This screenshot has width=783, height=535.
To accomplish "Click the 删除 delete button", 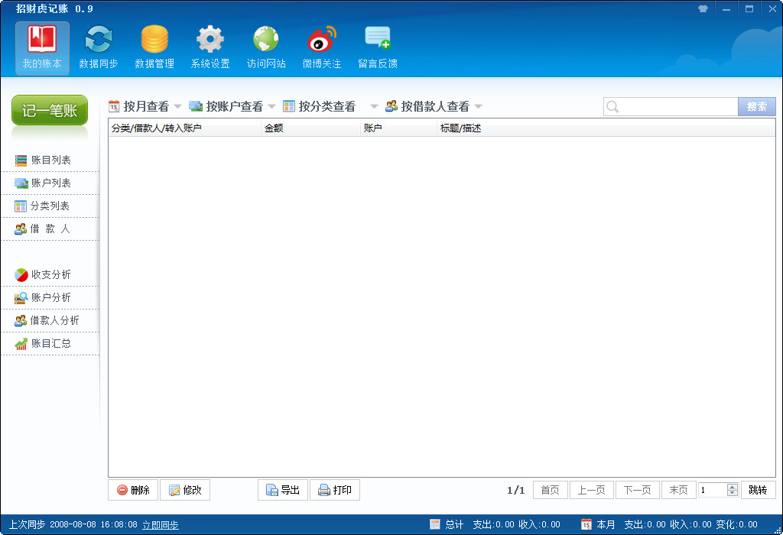I will [133, 490].
